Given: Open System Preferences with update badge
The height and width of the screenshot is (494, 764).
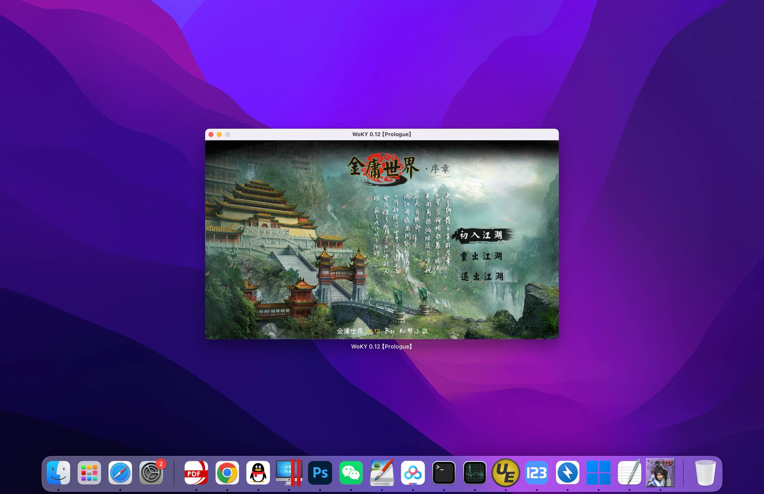Looking at the screenshot, I should click(151, 473).
